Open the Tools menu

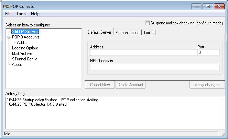(21, 14)
